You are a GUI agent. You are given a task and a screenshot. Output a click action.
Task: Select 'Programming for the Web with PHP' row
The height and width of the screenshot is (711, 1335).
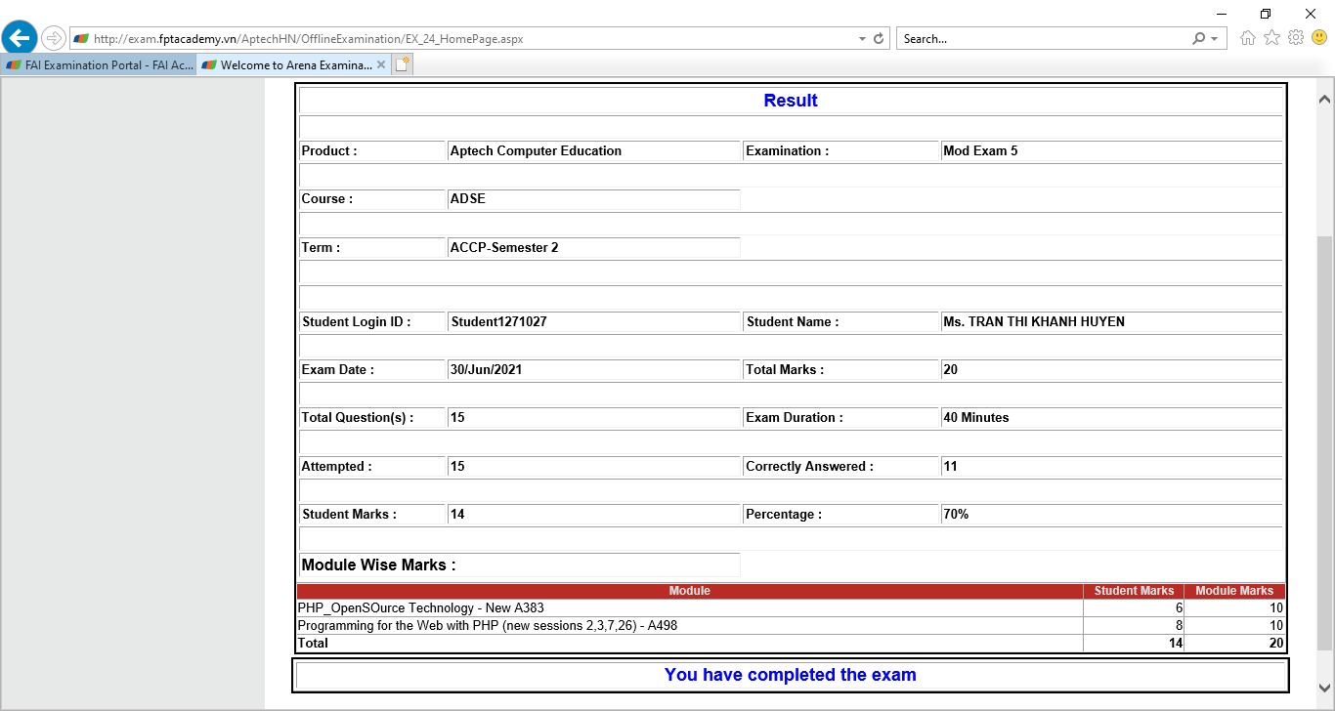tap(791, 625)
